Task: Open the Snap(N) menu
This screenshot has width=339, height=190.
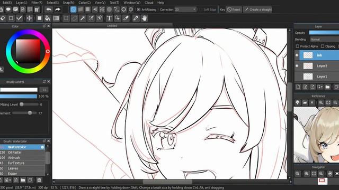Action: tap(68, 3)
